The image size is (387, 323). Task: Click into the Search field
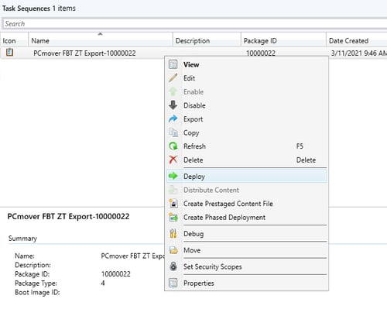pos(194,24)
